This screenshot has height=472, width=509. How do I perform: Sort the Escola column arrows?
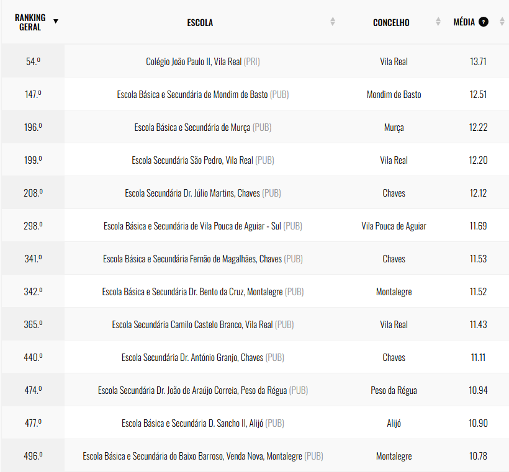click(333, 22)
